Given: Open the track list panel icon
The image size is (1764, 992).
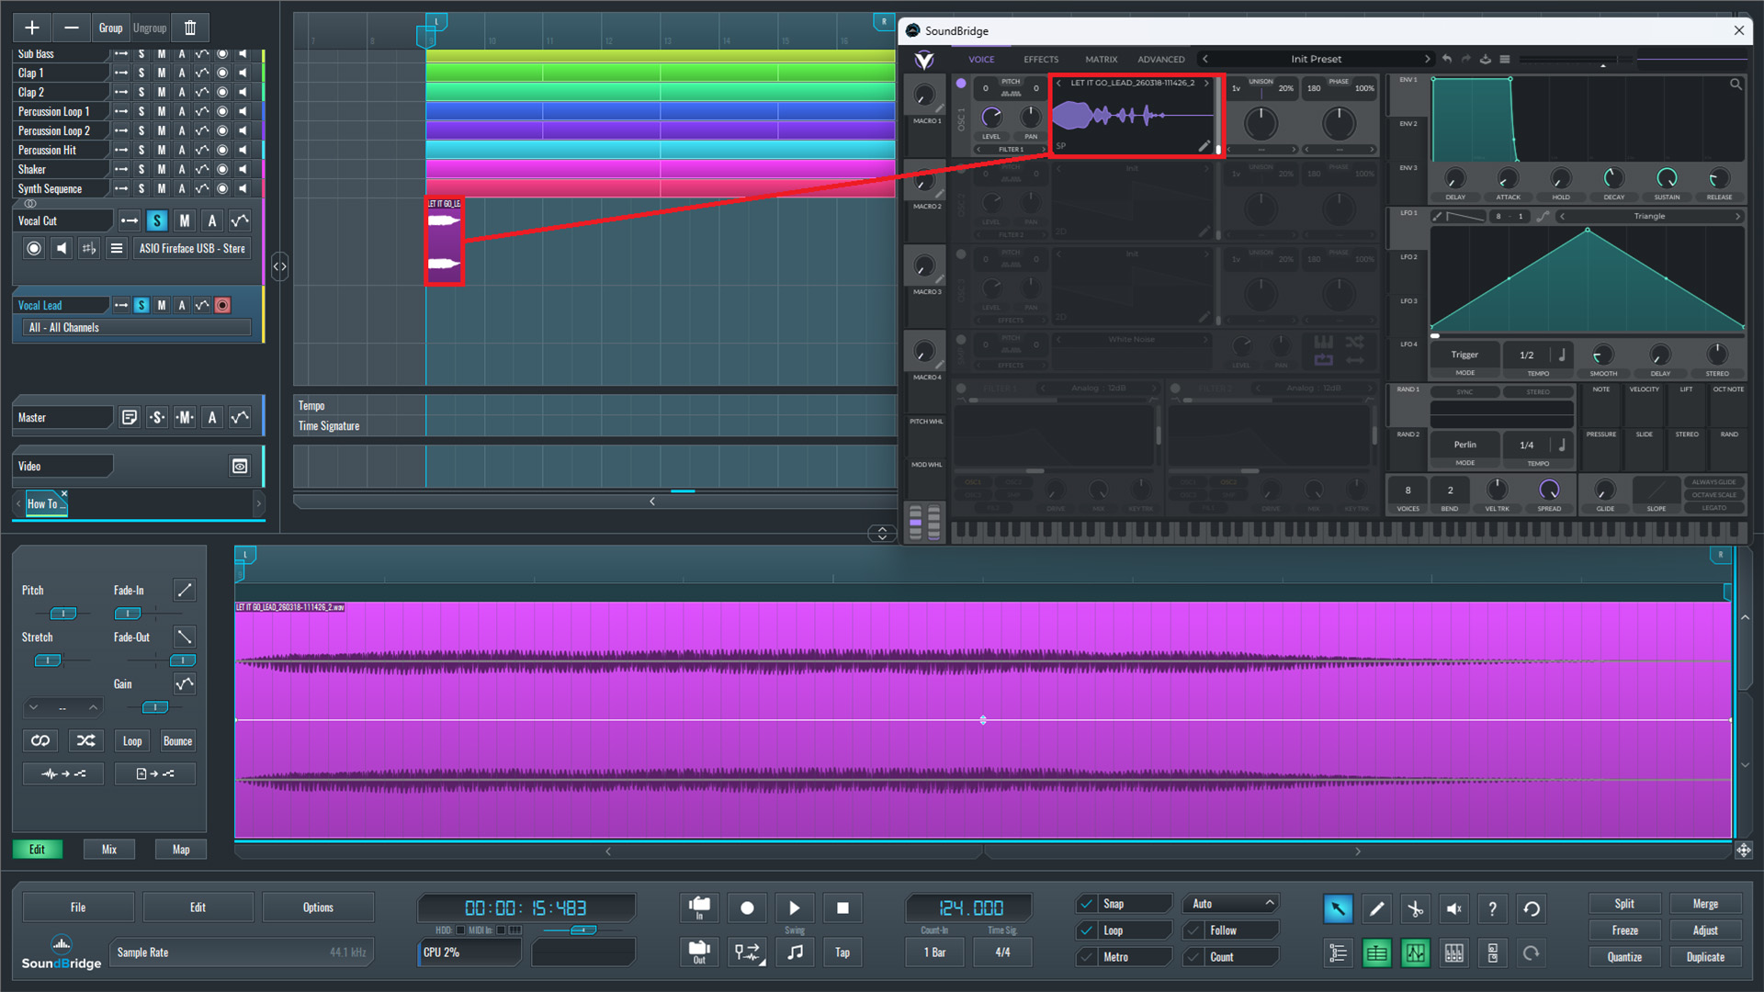Looking at the screenshot, I should click(1338, 953).
